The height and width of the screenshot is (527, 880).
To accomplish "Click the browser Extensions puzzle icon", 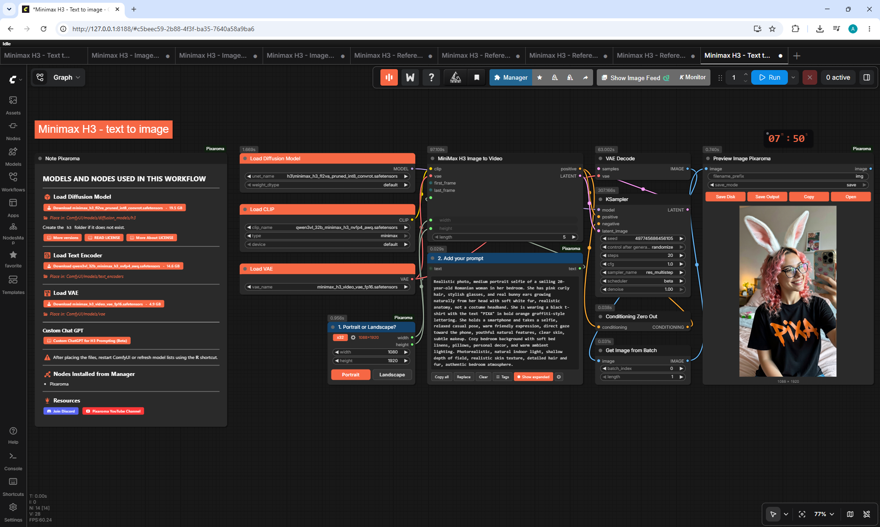I will coord(795,28).
